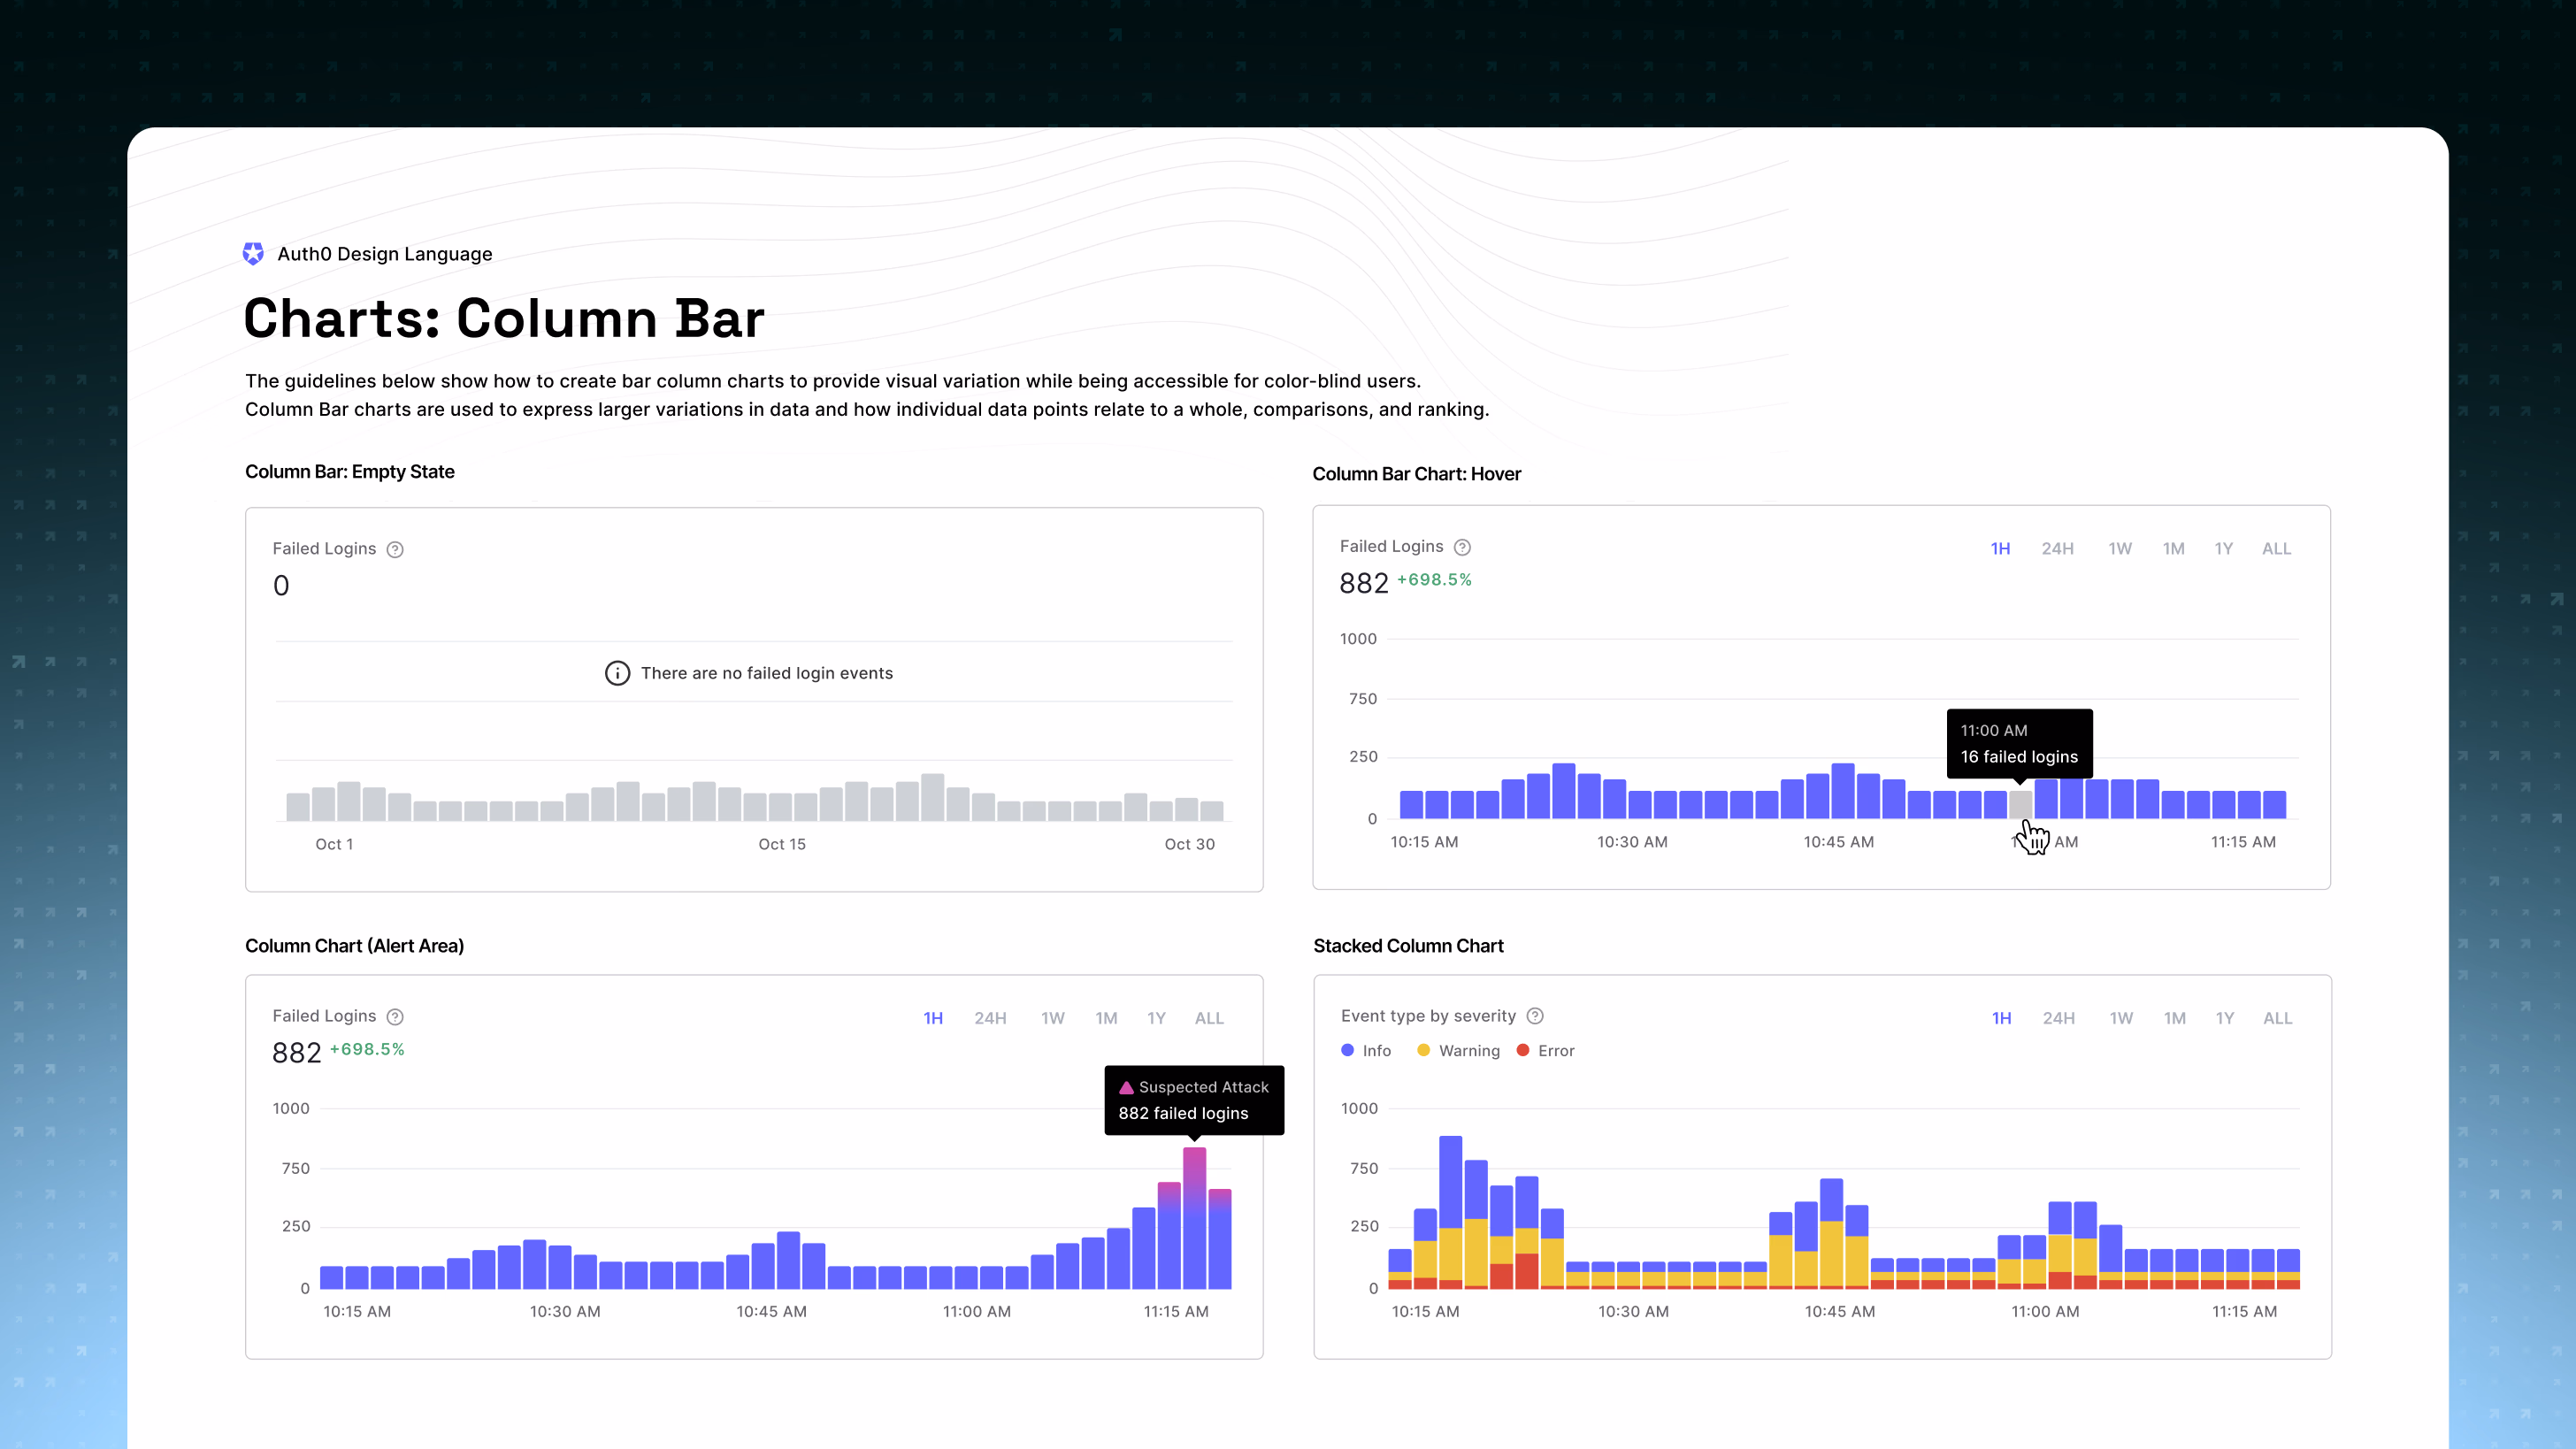The height and width of the screenshot is (1449, 2576).
Task: Switch Stacked chart to ALL
Action: 2277,1018
